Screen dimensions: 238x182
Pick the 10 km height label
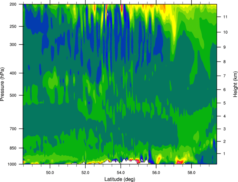point(225,32)
